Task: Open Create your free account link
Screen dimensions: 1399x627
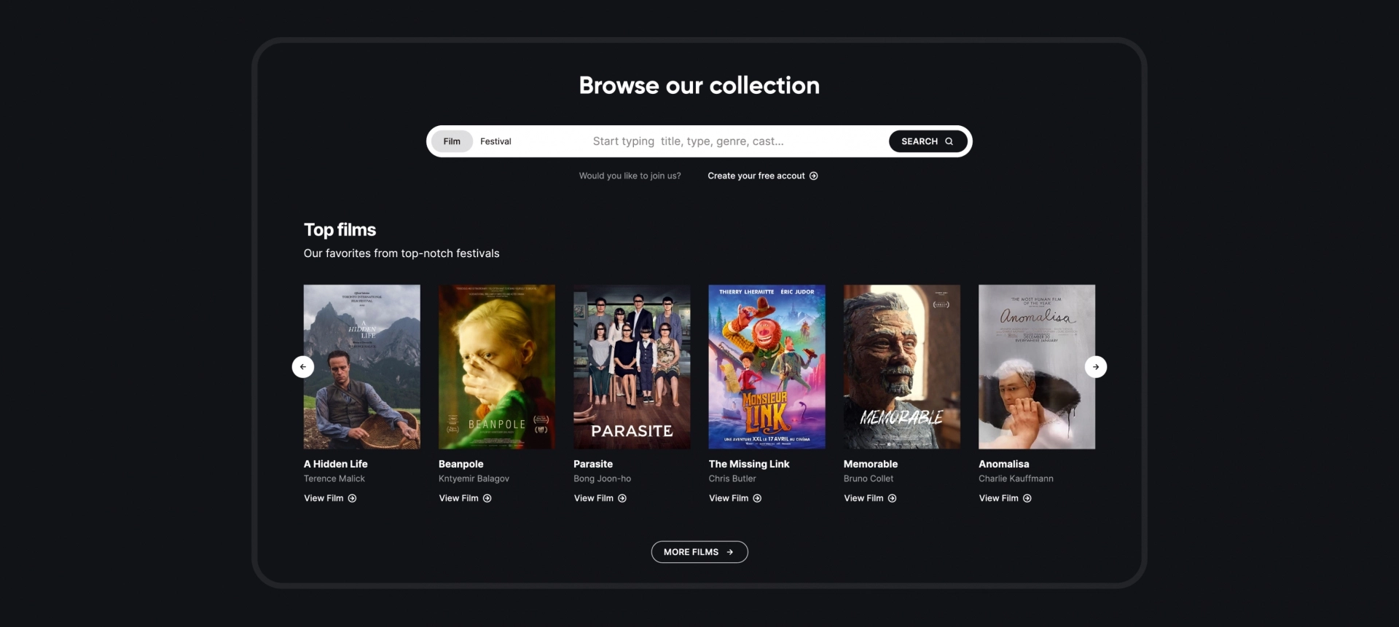Action: 763,176
